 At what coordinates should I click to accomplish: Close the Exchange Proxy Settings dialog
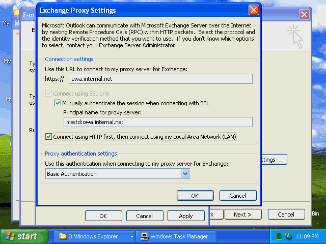pos(254,10)
